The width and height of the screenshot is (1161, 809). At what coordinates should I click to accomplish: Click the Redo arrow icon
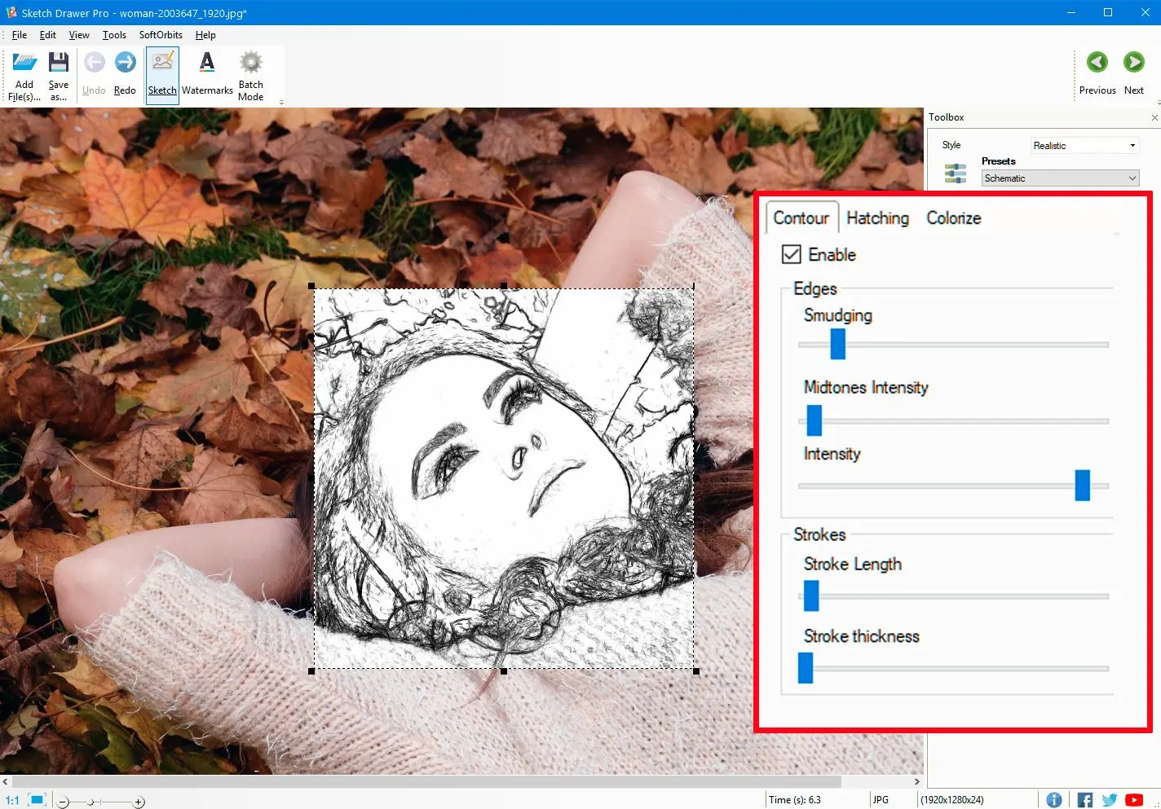(125, 61)
